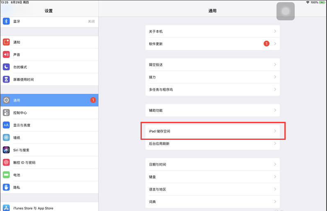Tap the 13:25 clock in status bar
Screen dimensions: 327x211
5,2
